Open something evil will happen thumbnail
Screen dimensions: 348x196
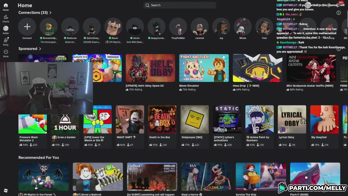152,177
